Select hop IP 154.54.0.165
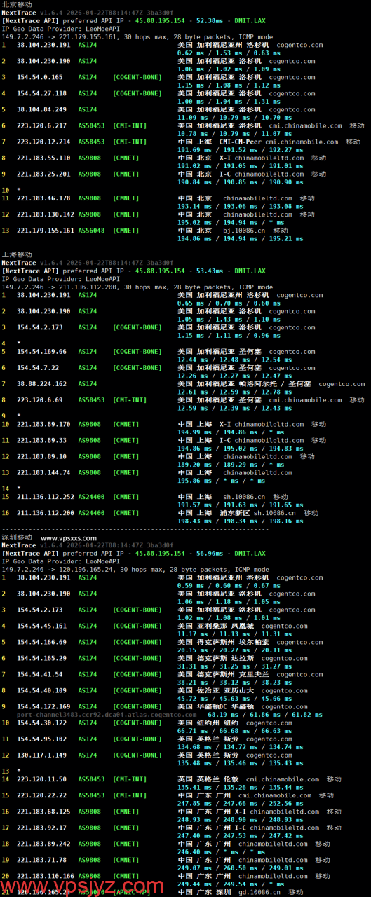This screenshot has height=897, width=371. [x=40, y=77]
